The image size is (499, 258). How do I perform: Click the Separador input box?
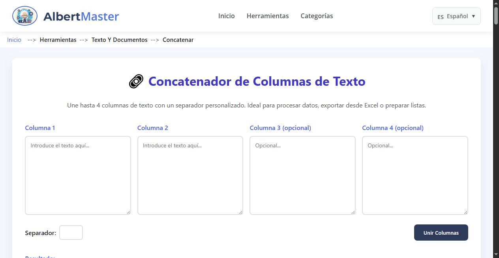(71, 232)
